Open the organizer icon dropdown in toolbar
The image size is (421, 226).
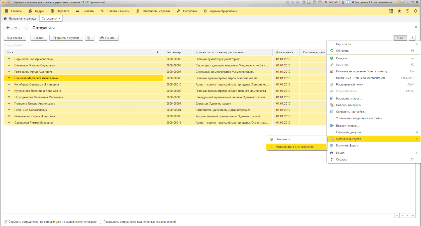[90, 38]
